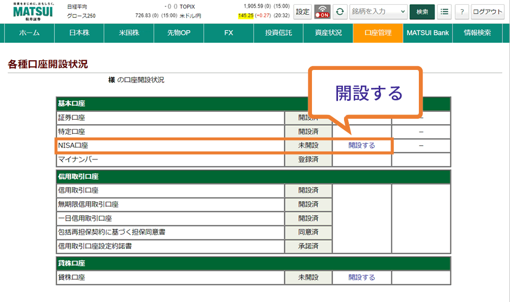The width and height of the screenshot is (510, 302).
Task: Click the MATSUI logo
Action: tap(33, 11)
